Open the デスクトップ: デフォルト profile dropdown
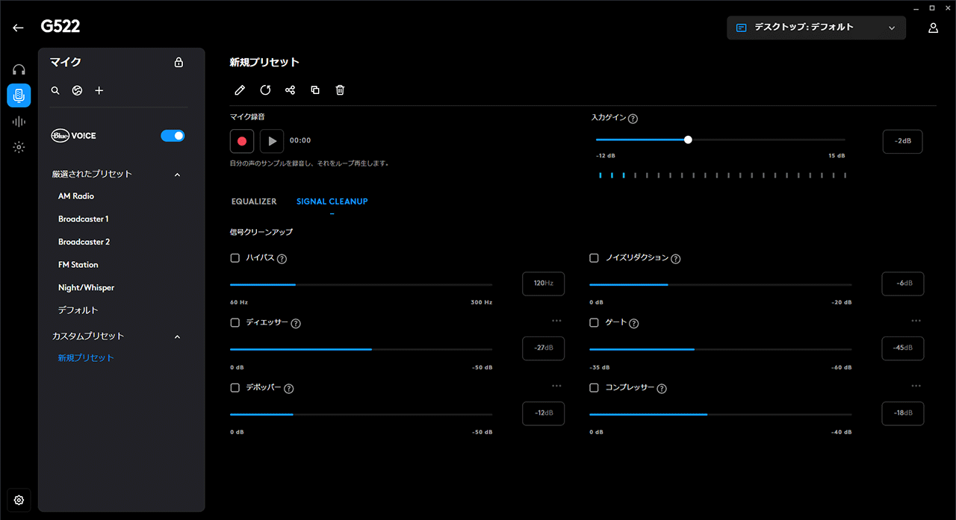Viewport: 956px width, 520px height. pos(816,28)
